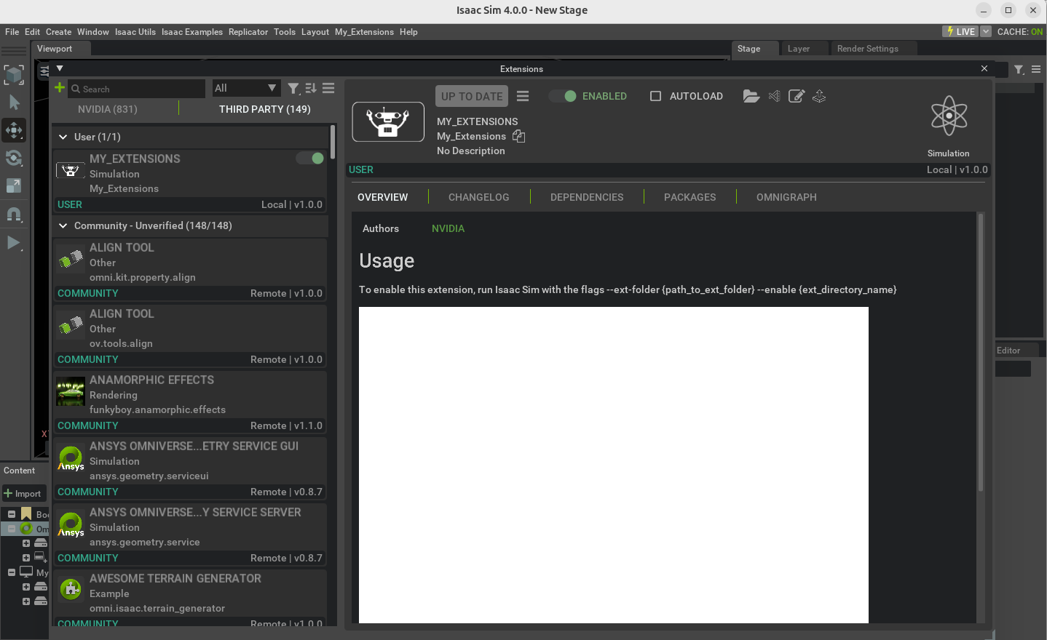The image size is (1047, 640).
Task: Start simulation with the play button
Action: coord(14,242)
